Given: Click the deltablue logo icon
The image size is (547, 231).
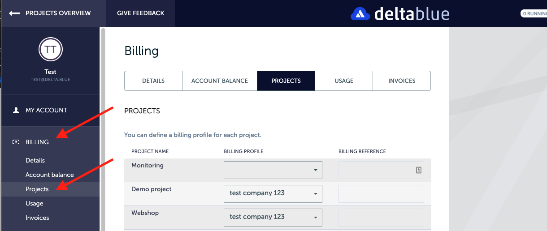Looking at the screenshot, I should pyautogui.click(x=360, y=14).
